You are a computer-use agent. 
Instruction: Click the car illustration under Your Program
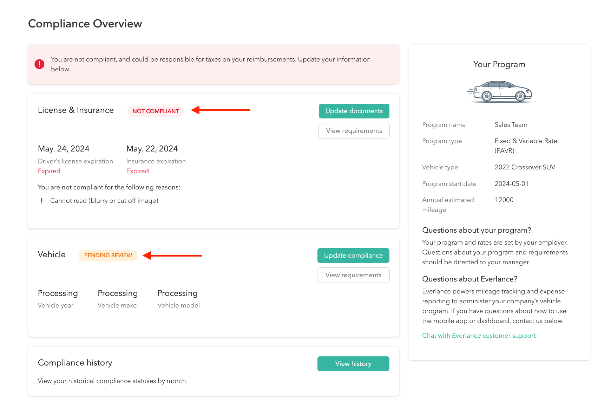pos(499,92)
